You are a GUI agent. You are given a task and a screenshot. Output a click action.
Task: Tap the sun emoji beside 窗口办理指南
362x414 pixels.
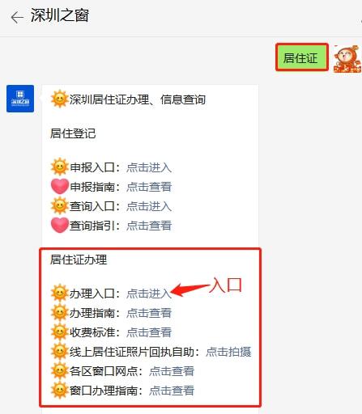tap(59, 390)
